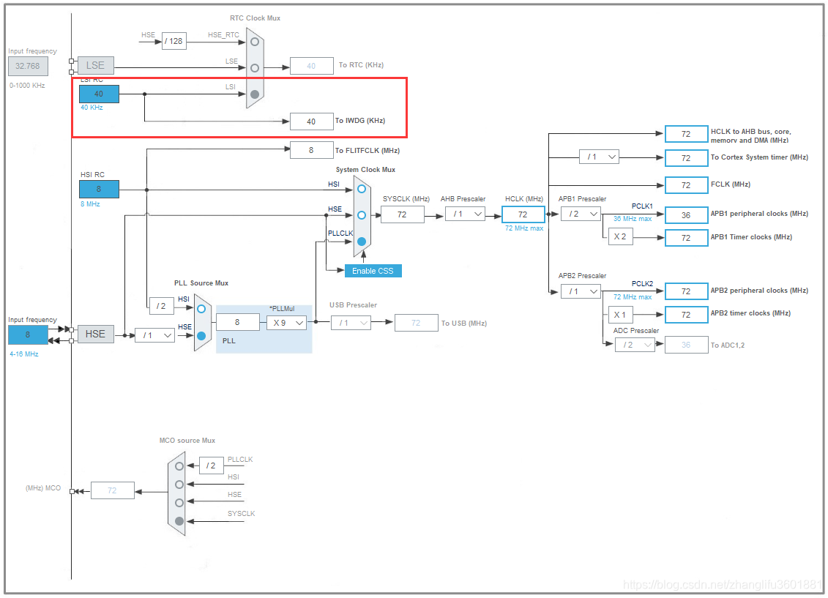This screenshot has width=828, height=598.
Task: Select HSI in System Clock Mux
Action: tap(362, 189)
